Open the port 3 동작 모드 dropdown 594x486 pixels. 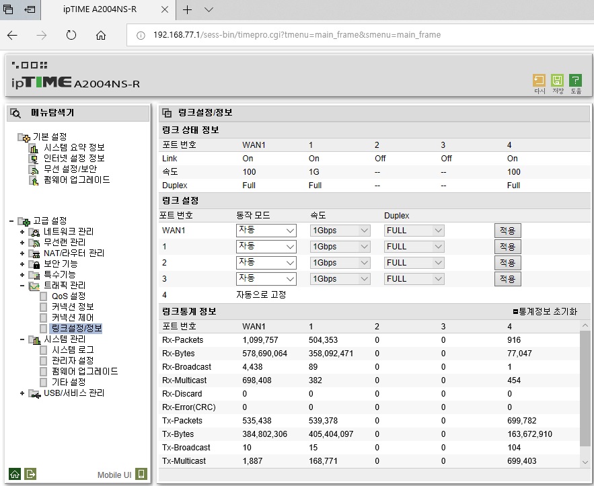pyautogui.click(x=266, y=279)
